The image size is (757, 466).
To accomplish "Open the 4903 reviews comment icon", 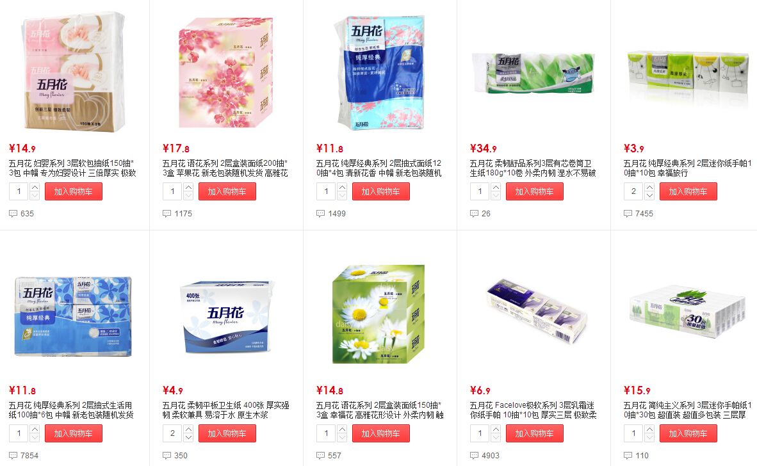I will point(474,455).
